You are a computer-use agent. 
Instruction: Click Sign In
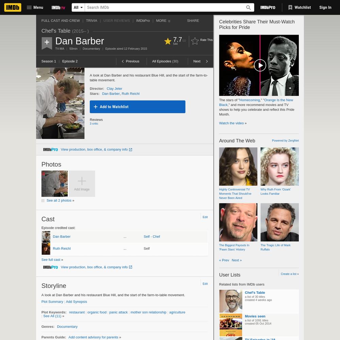pyautogui.click(x=325, y=7)
